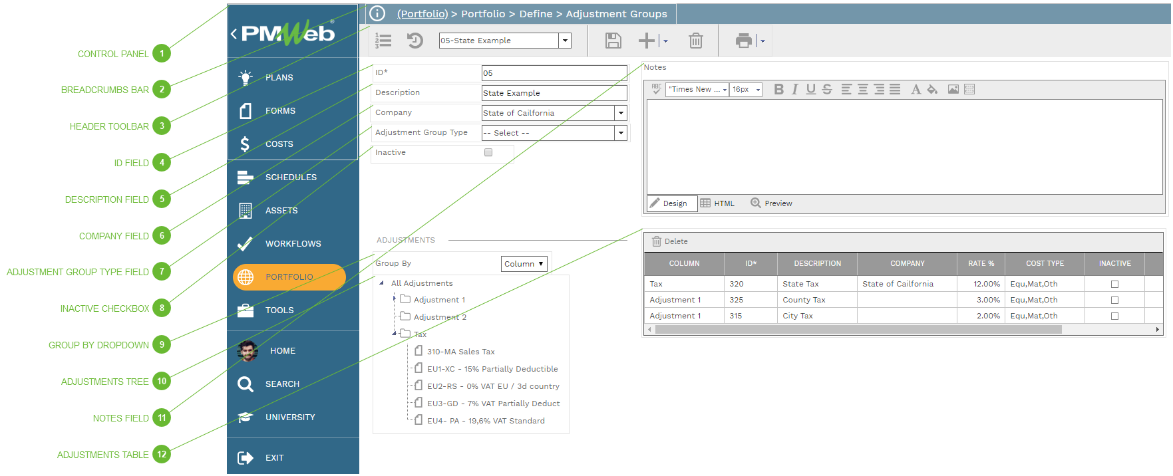Viewport: 1173px width, 476px height.
Task: Click the Print icon in header toolbar
Action: (743, 41)
